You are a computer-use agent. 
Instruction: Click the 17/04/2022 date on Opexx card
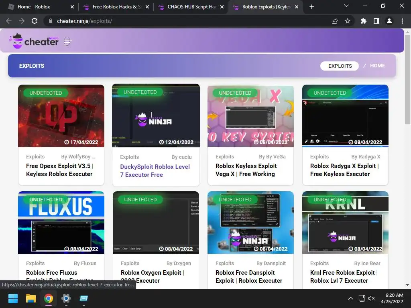click(81, 142)
